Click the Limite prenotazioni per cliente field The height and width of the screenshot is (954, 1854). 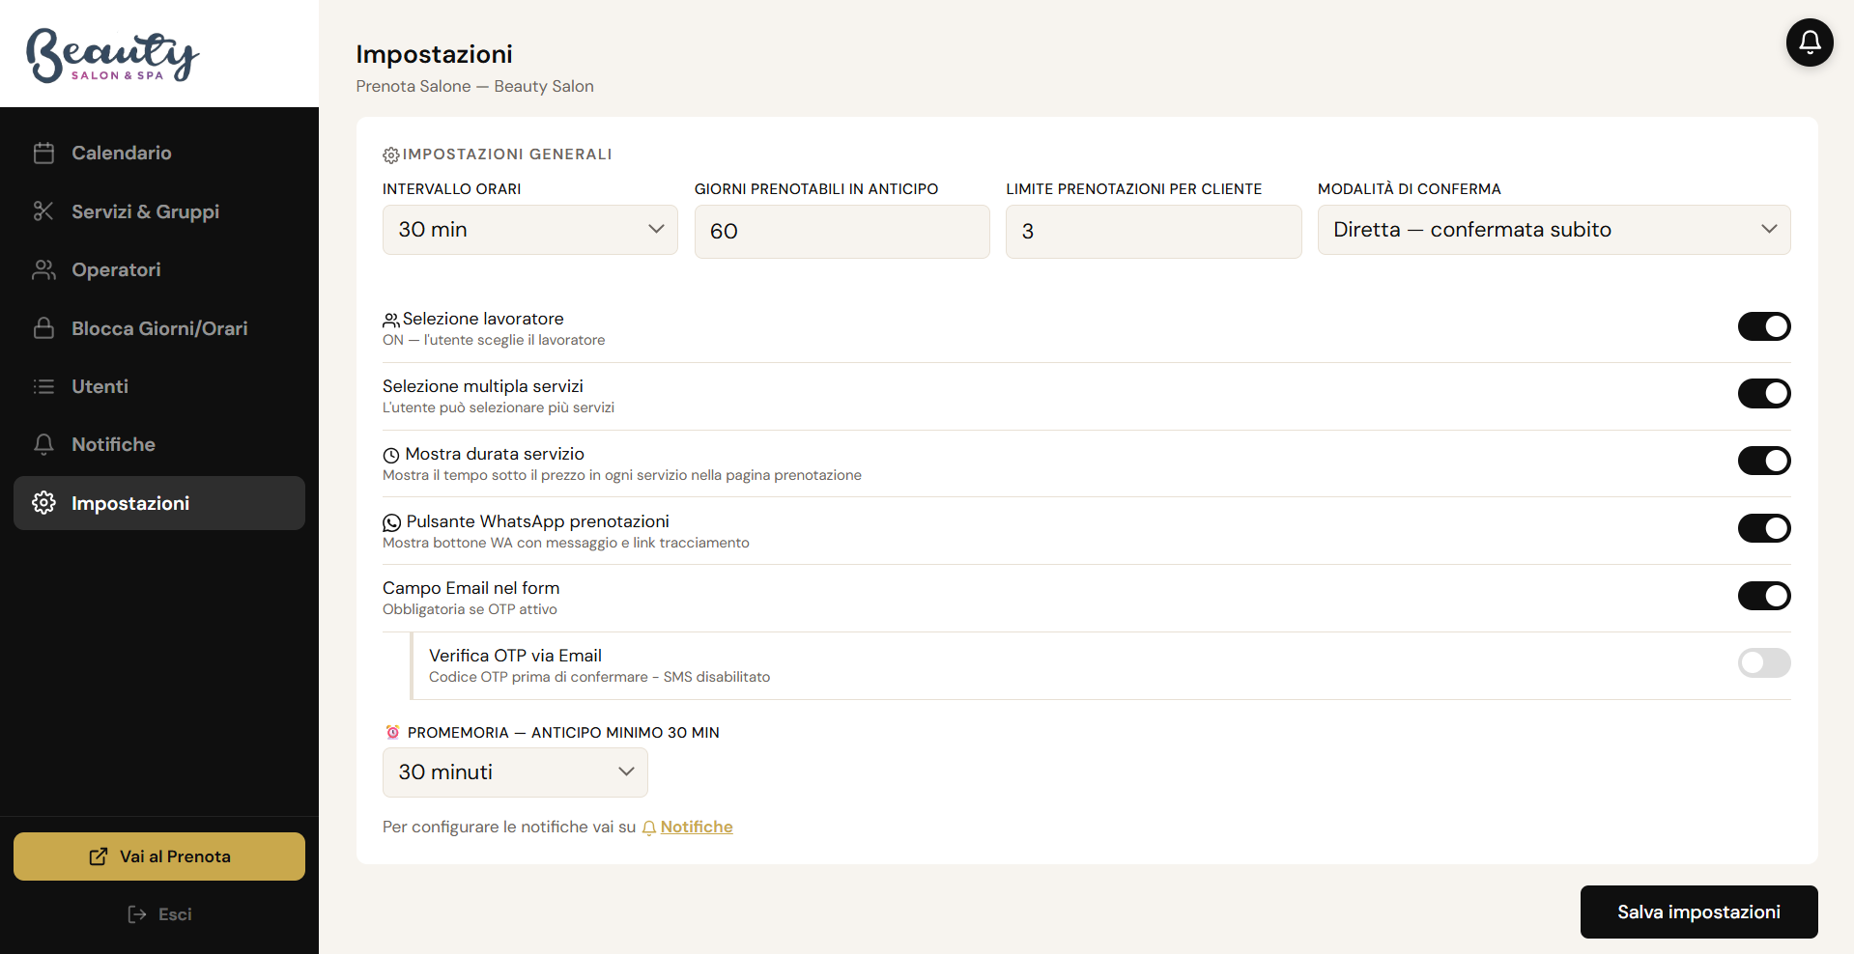point(1154,232)
